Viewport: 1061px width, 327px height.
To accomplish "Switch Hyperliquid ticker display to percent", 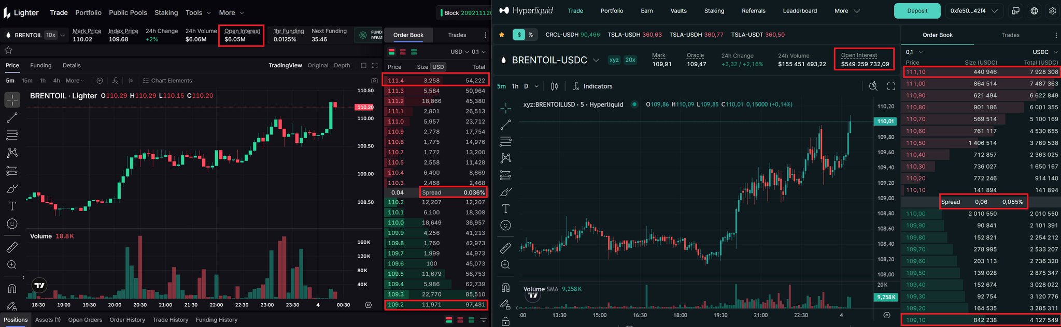I will pos(531,35).
